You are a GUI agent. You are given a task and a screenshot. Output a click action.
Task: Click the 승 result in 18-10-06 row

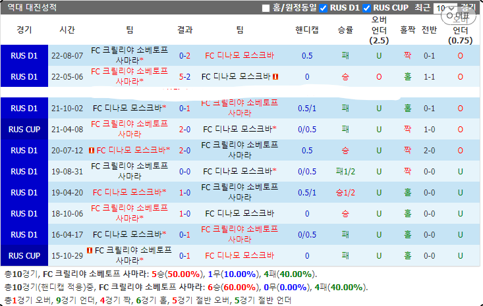pyautogui.click(x=345, y=213)
